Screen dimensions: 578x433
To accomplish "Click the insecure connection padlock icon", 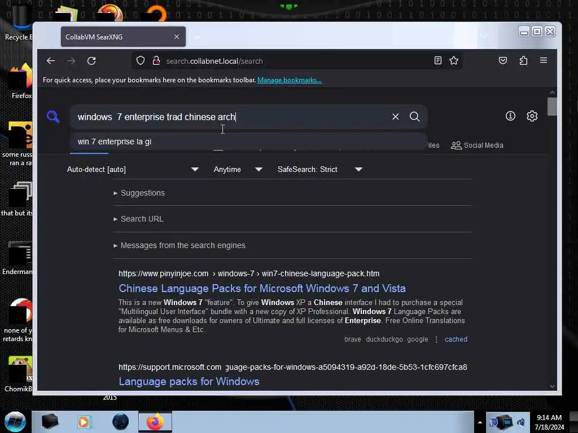I will 156,61.
